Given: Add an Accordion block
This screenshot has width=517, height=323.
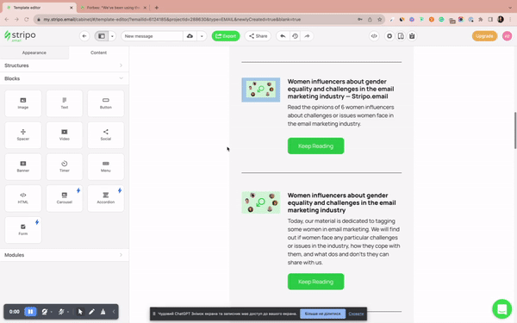Looking at the screenshot, I should [x=105, y=198].
